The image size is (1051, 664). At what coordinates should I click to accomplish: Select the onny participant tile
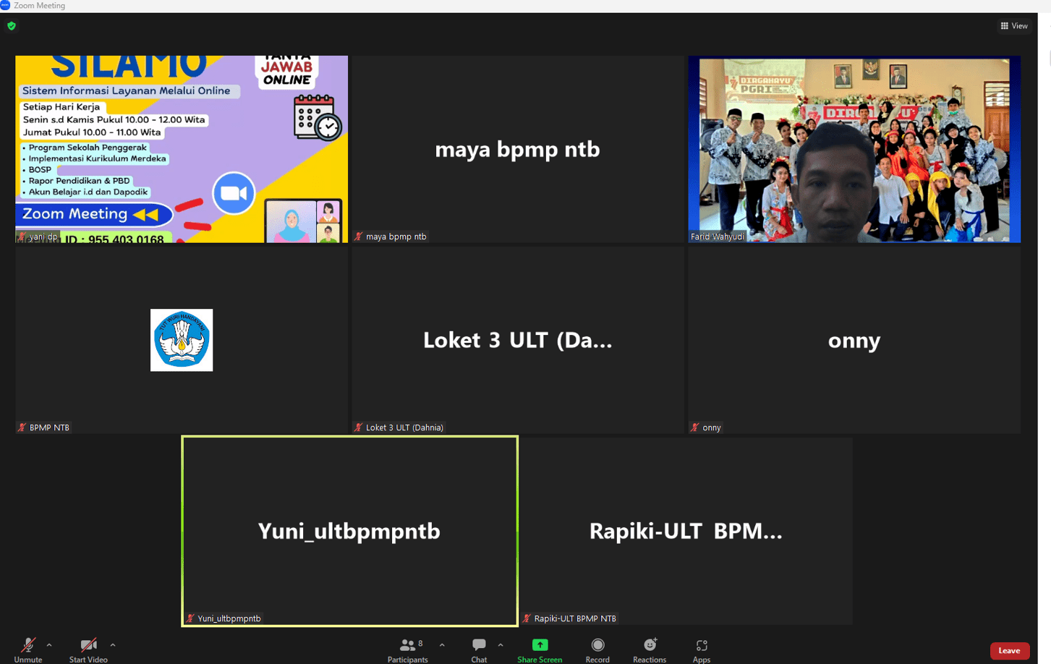tap(854, 340)
